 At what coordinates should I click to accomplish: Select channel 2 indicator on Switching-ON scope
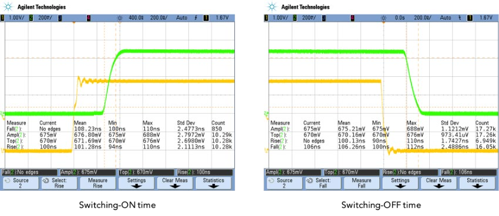(31, 18)
